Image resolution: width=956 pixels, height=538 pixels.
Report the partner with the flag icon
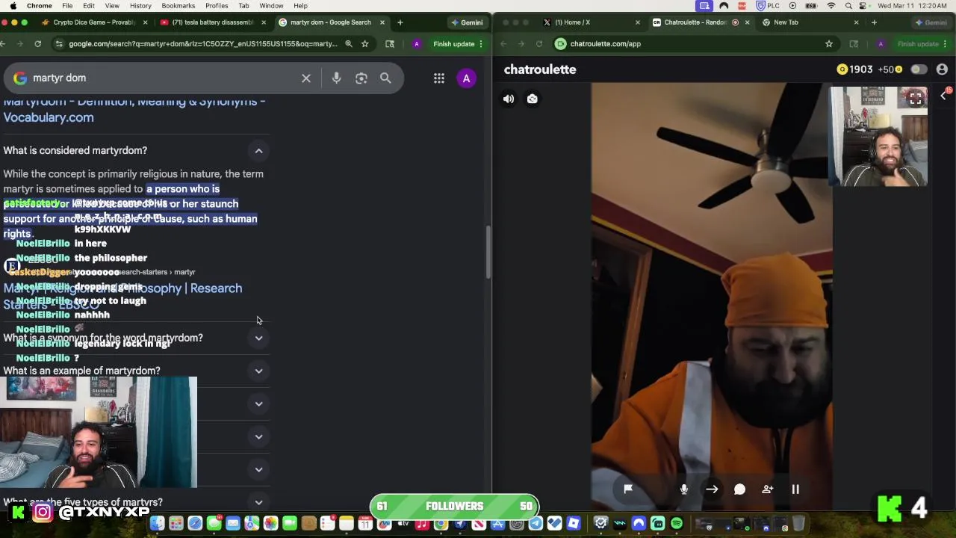[628, 489]
